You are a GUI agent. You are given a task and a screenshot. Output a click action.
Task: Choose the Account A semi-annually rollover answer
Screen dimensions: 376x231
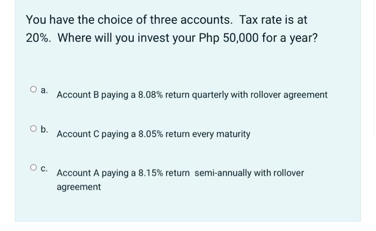pyautogui.click(x=180, y=180)
